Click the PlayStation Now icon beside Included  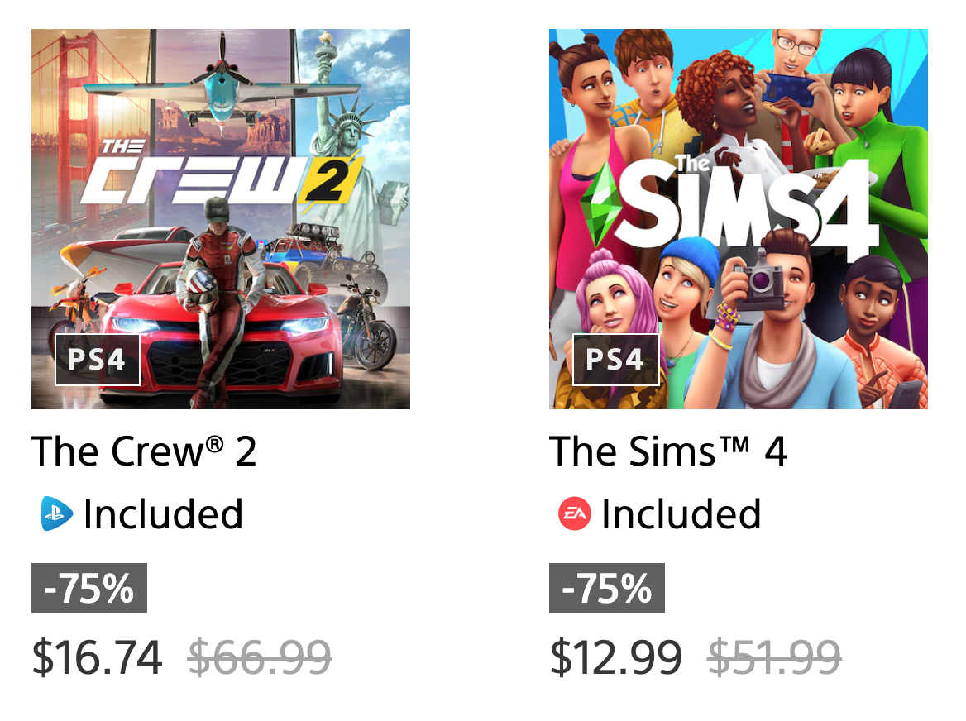57,513
